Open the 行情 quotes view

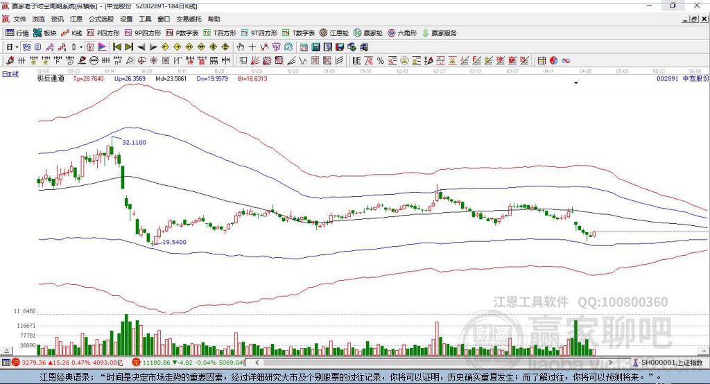(x=17, y=33)
